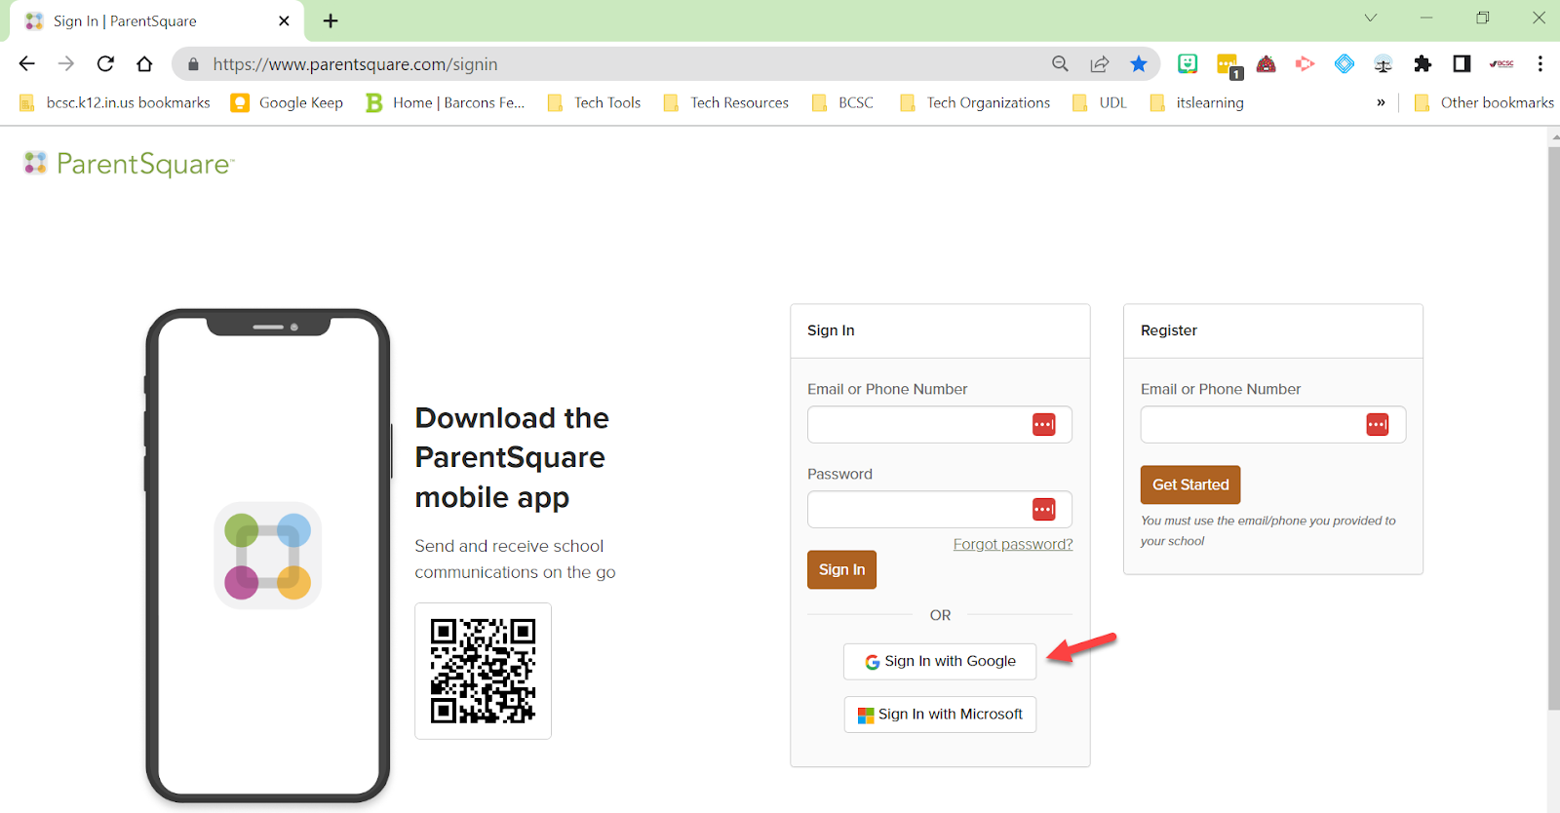Screen dimensions: 1560x813
Task: Click the password manager icon in Password field
Action: [x=1043, y=509]
